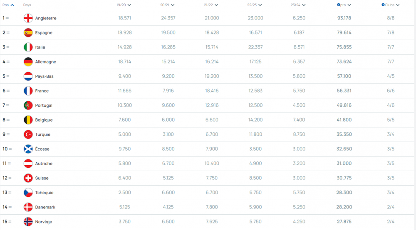Click the Switzerland flag icon
416x230 pixels.
(28, 178)
